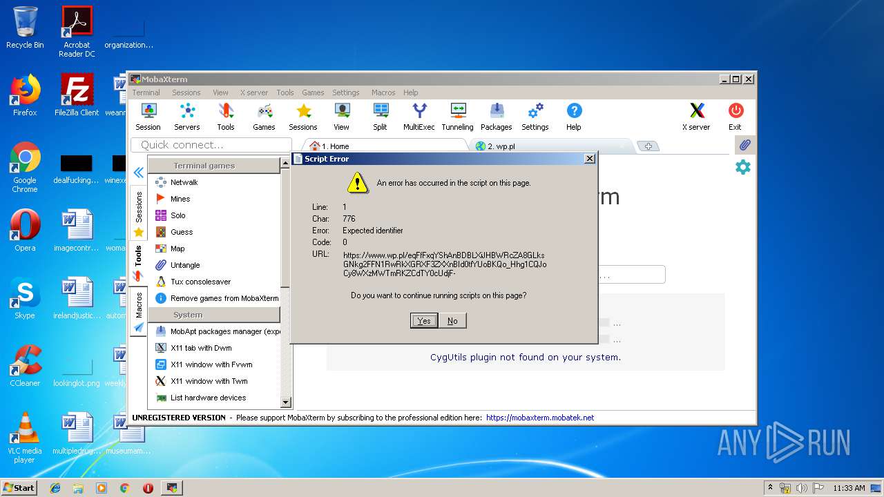Open the mobaxterm.mobatek.net link
The height and width of the screenshot is (497, 884).
(x=540, y=418)
